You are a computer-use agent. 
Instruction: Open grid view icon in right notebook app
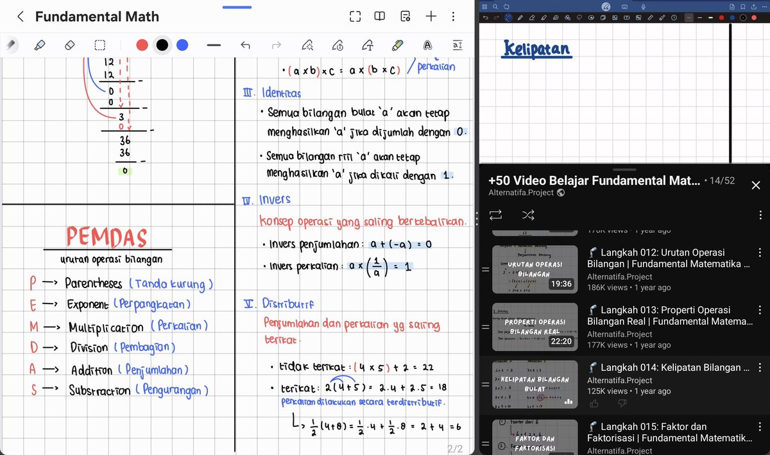coord(484,6)
